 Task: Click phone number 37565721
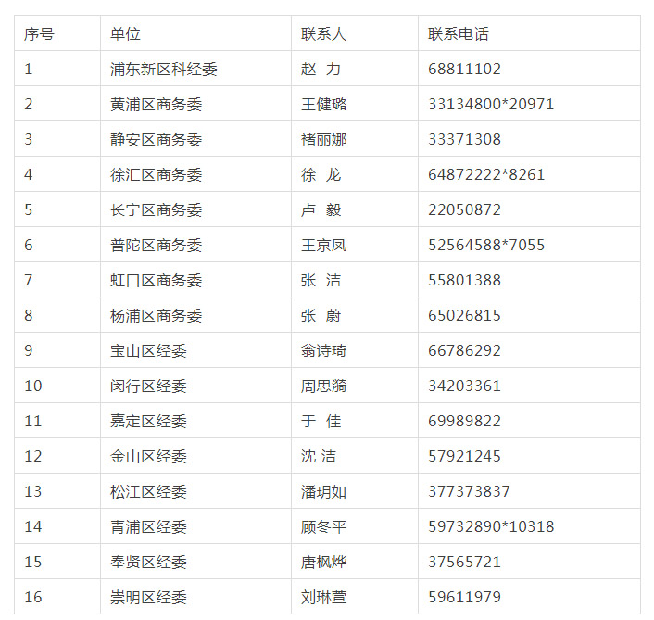pyautogui.click(x=464, y=563)
